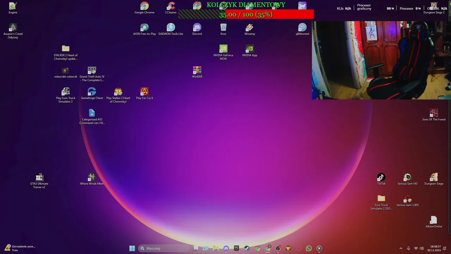Select Categorized AIO Command List file
The height and width of the screenshot is (254, 451).
pos(92,117)
